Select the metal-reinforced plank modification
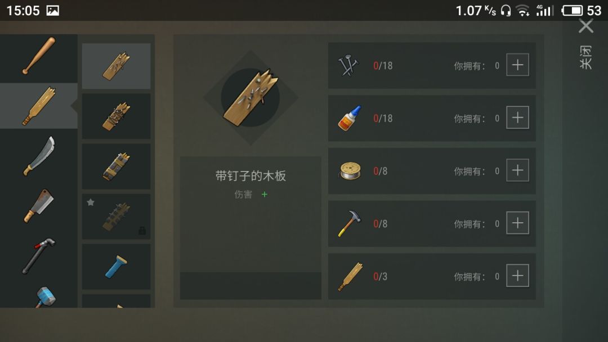 pyautogui.click(x=117, y=166)
